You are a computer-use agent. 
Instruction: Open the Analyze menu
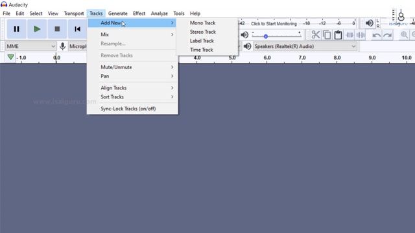pos(160,13)
